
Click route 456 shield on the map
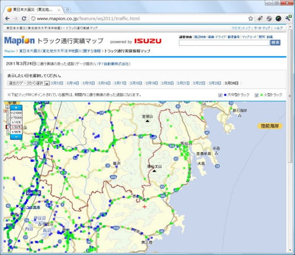point(114,177)
